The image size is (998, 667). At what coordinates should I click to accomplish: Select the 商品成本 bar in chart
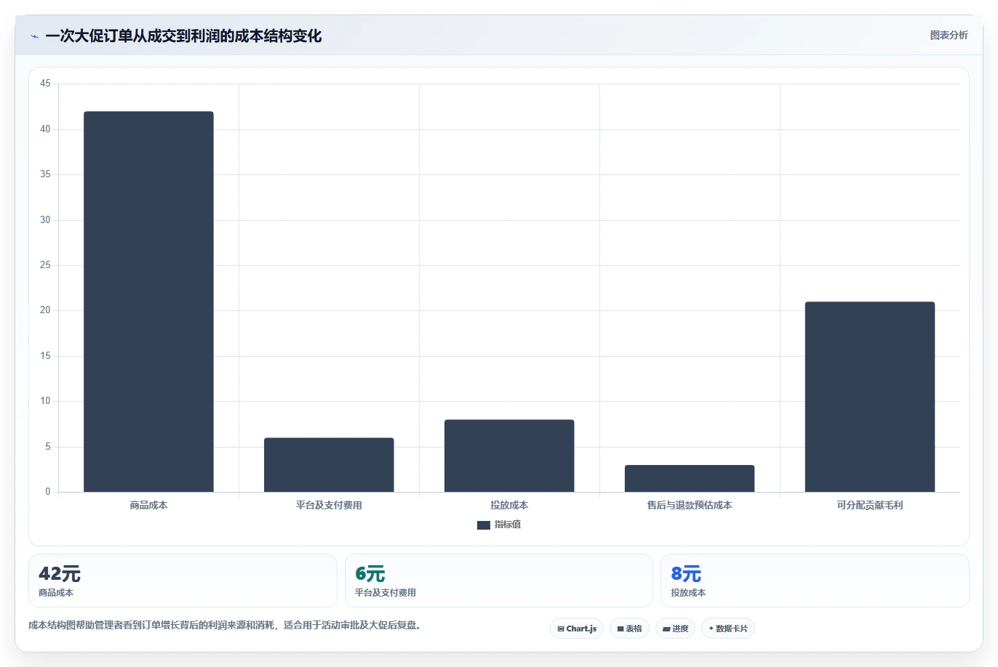click(x=148, y=302)
